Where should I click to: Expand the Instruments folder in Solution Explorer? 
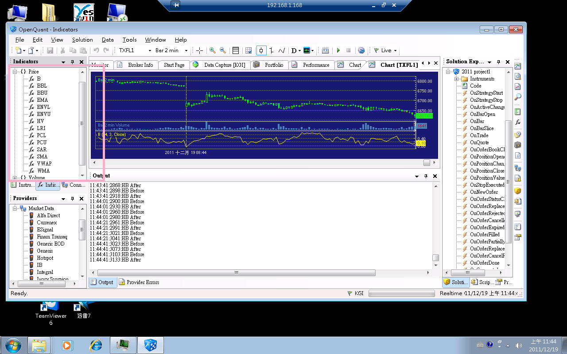pos(457,79)
